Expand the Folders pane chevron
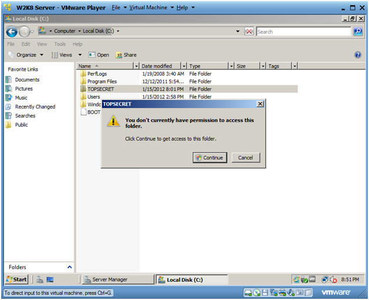 pos(69,267)
